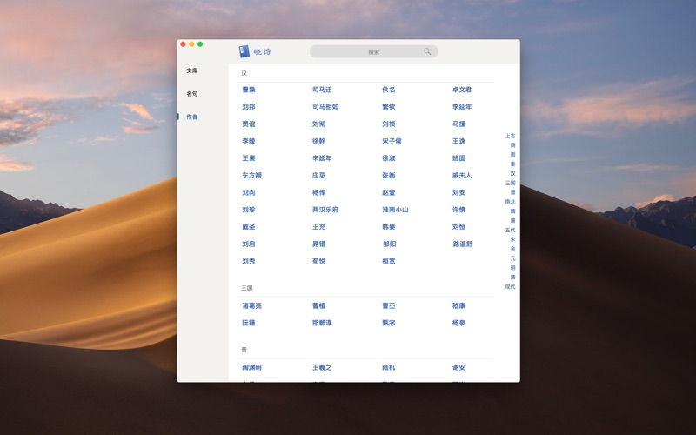Open author 卓文君

[x=462, y=90]
